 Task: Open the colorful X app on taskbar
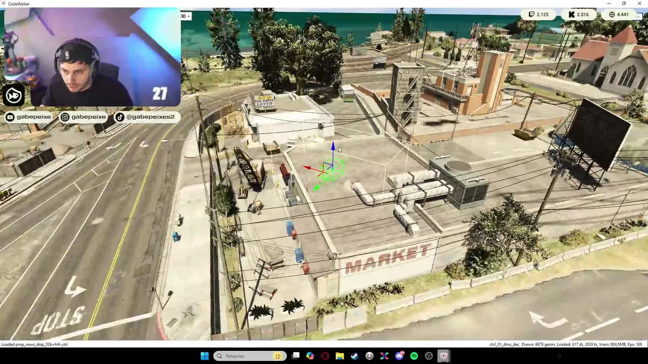point(384,356)
